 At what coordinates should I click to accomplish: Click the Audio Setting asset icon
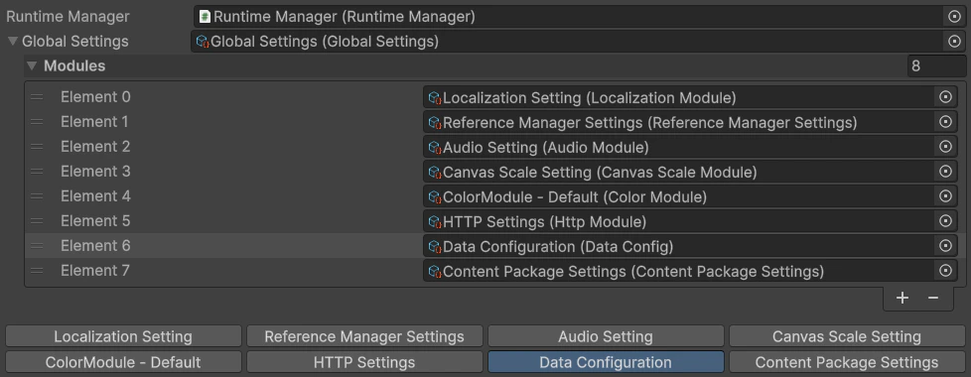[x=435, y=148]
